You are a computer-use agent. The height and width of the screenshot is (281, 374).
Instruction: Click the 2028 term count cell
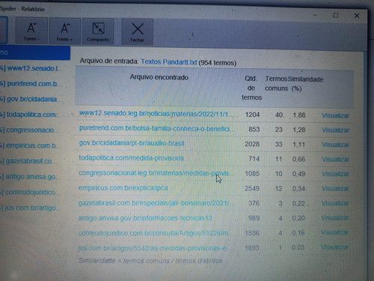point(252,144)
